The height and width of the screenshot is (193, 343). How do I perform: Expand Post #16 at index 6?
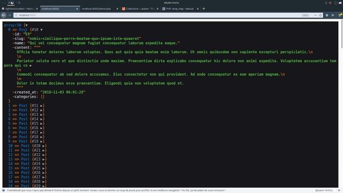point(41,128)
